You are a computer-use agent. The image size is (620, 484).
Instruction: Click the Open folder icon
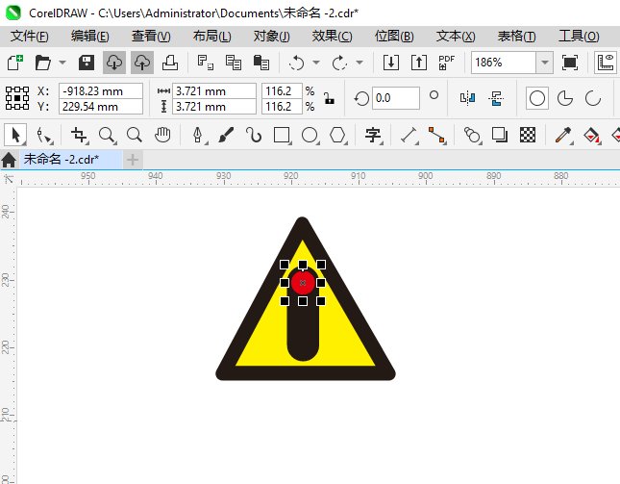42,63
